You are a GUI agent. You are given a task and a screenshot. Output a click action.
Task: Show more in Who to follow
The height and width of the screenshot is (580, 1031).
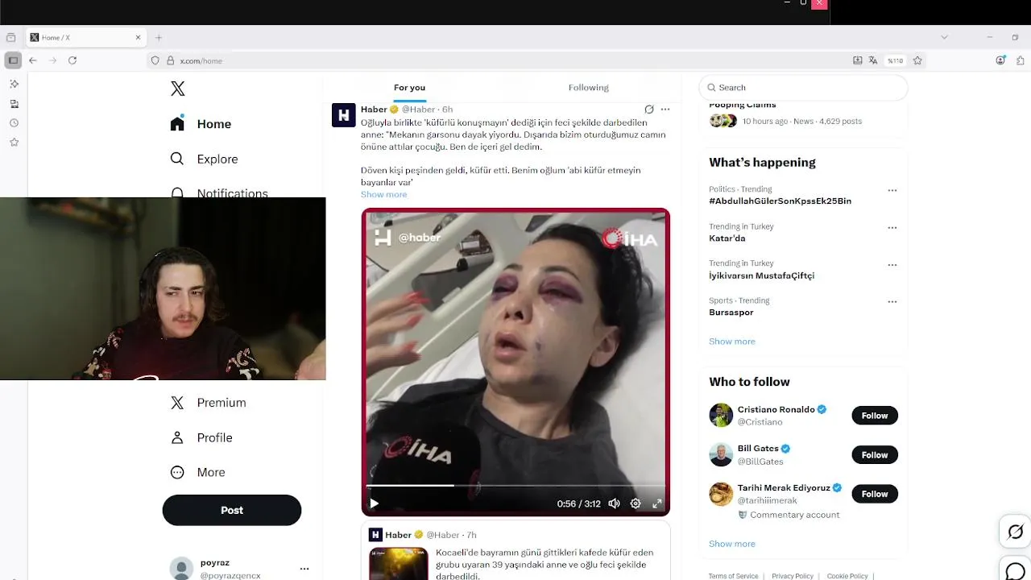732,544
